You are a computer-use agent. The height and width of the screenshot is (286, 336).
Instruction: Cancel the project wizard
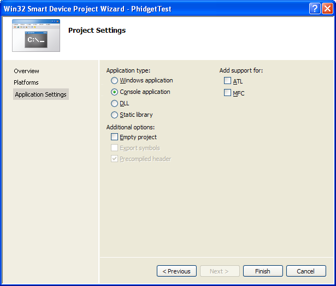pyautogui.click(x=306, y=271)
